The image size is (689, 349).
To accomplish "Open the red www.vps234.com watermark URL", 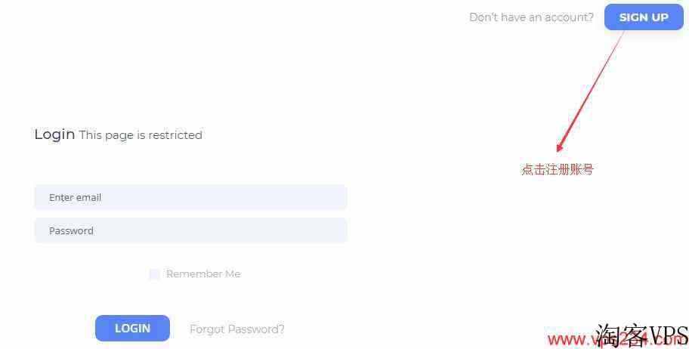I will pos(617,339).
